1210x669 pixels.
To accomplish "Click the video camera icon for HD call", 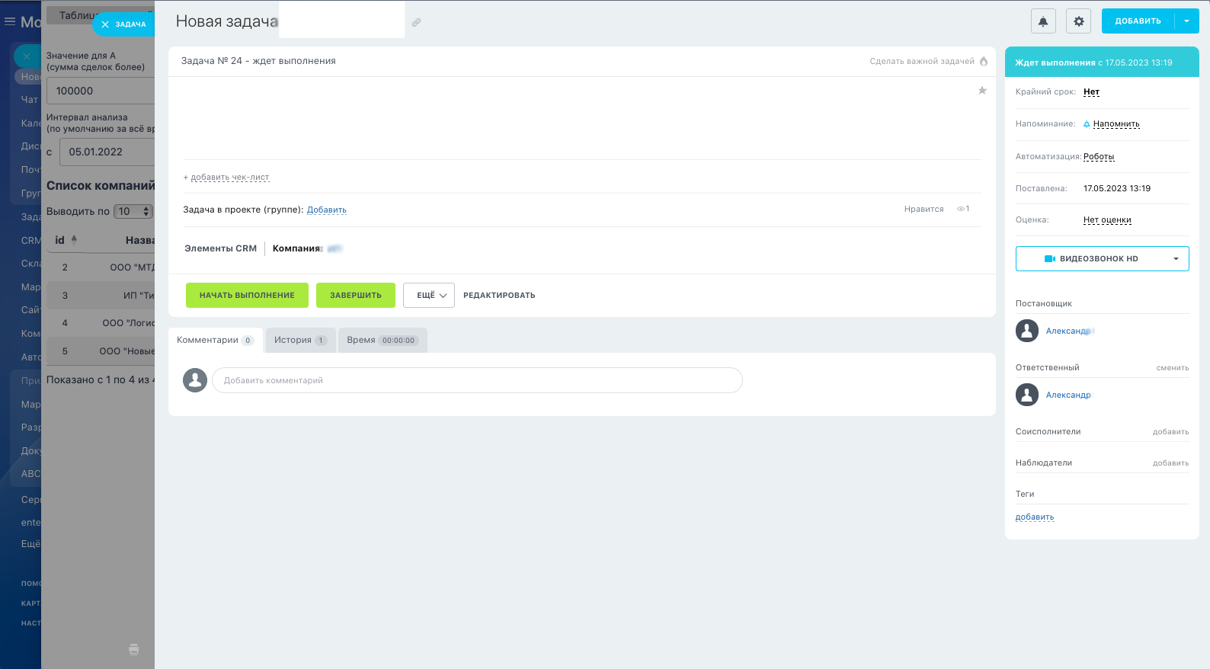I will click(x=1050, y=259).
